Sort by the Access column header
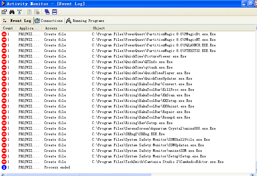Viewport: 257px width, 176px height. [66, 28]
